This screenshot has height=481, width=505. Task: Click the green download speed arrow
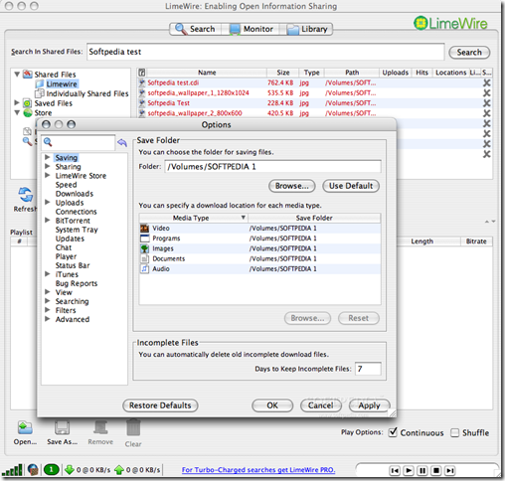(x=70, y=470)
